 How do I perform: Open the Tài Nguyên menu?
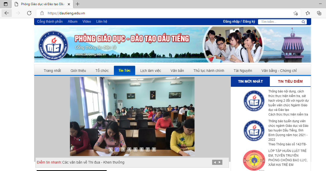click(x=243, y=71)
